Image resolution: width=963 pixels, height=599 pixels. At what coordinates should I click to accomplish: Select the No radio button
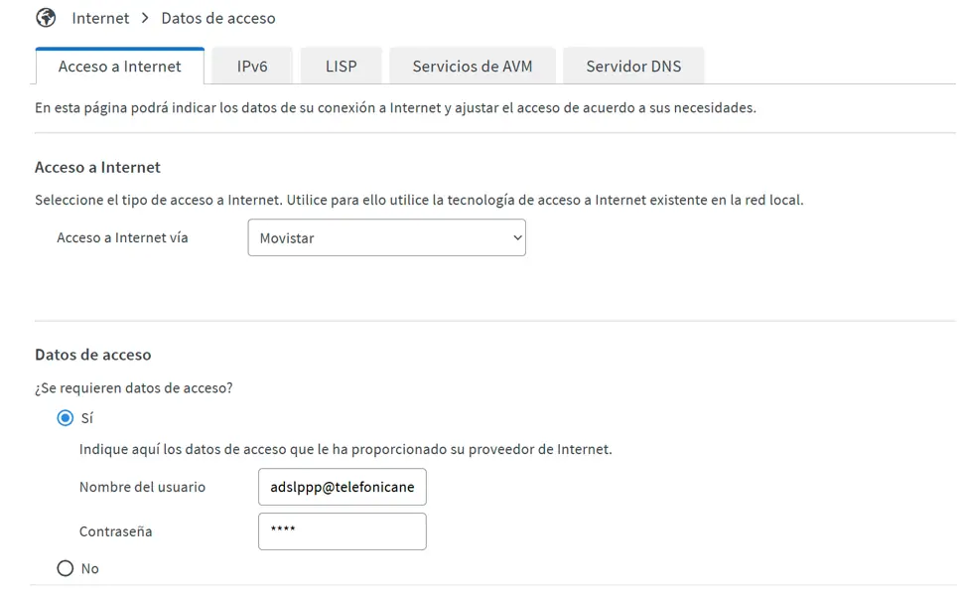pos(66,568)
